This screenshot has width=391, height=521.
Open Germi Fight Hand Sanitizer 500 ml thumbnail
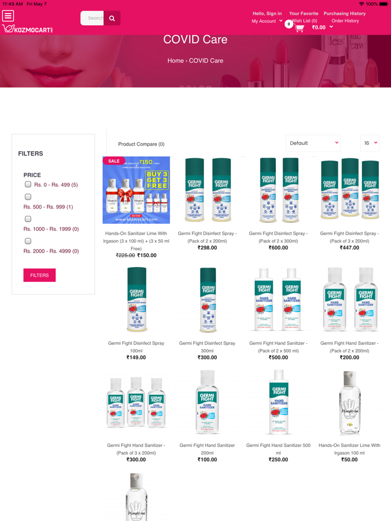click(279, 402)
